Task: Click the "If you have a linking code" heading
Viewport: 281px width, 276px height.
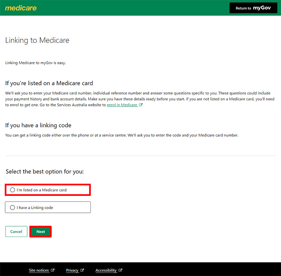Action: pos(38,125)
